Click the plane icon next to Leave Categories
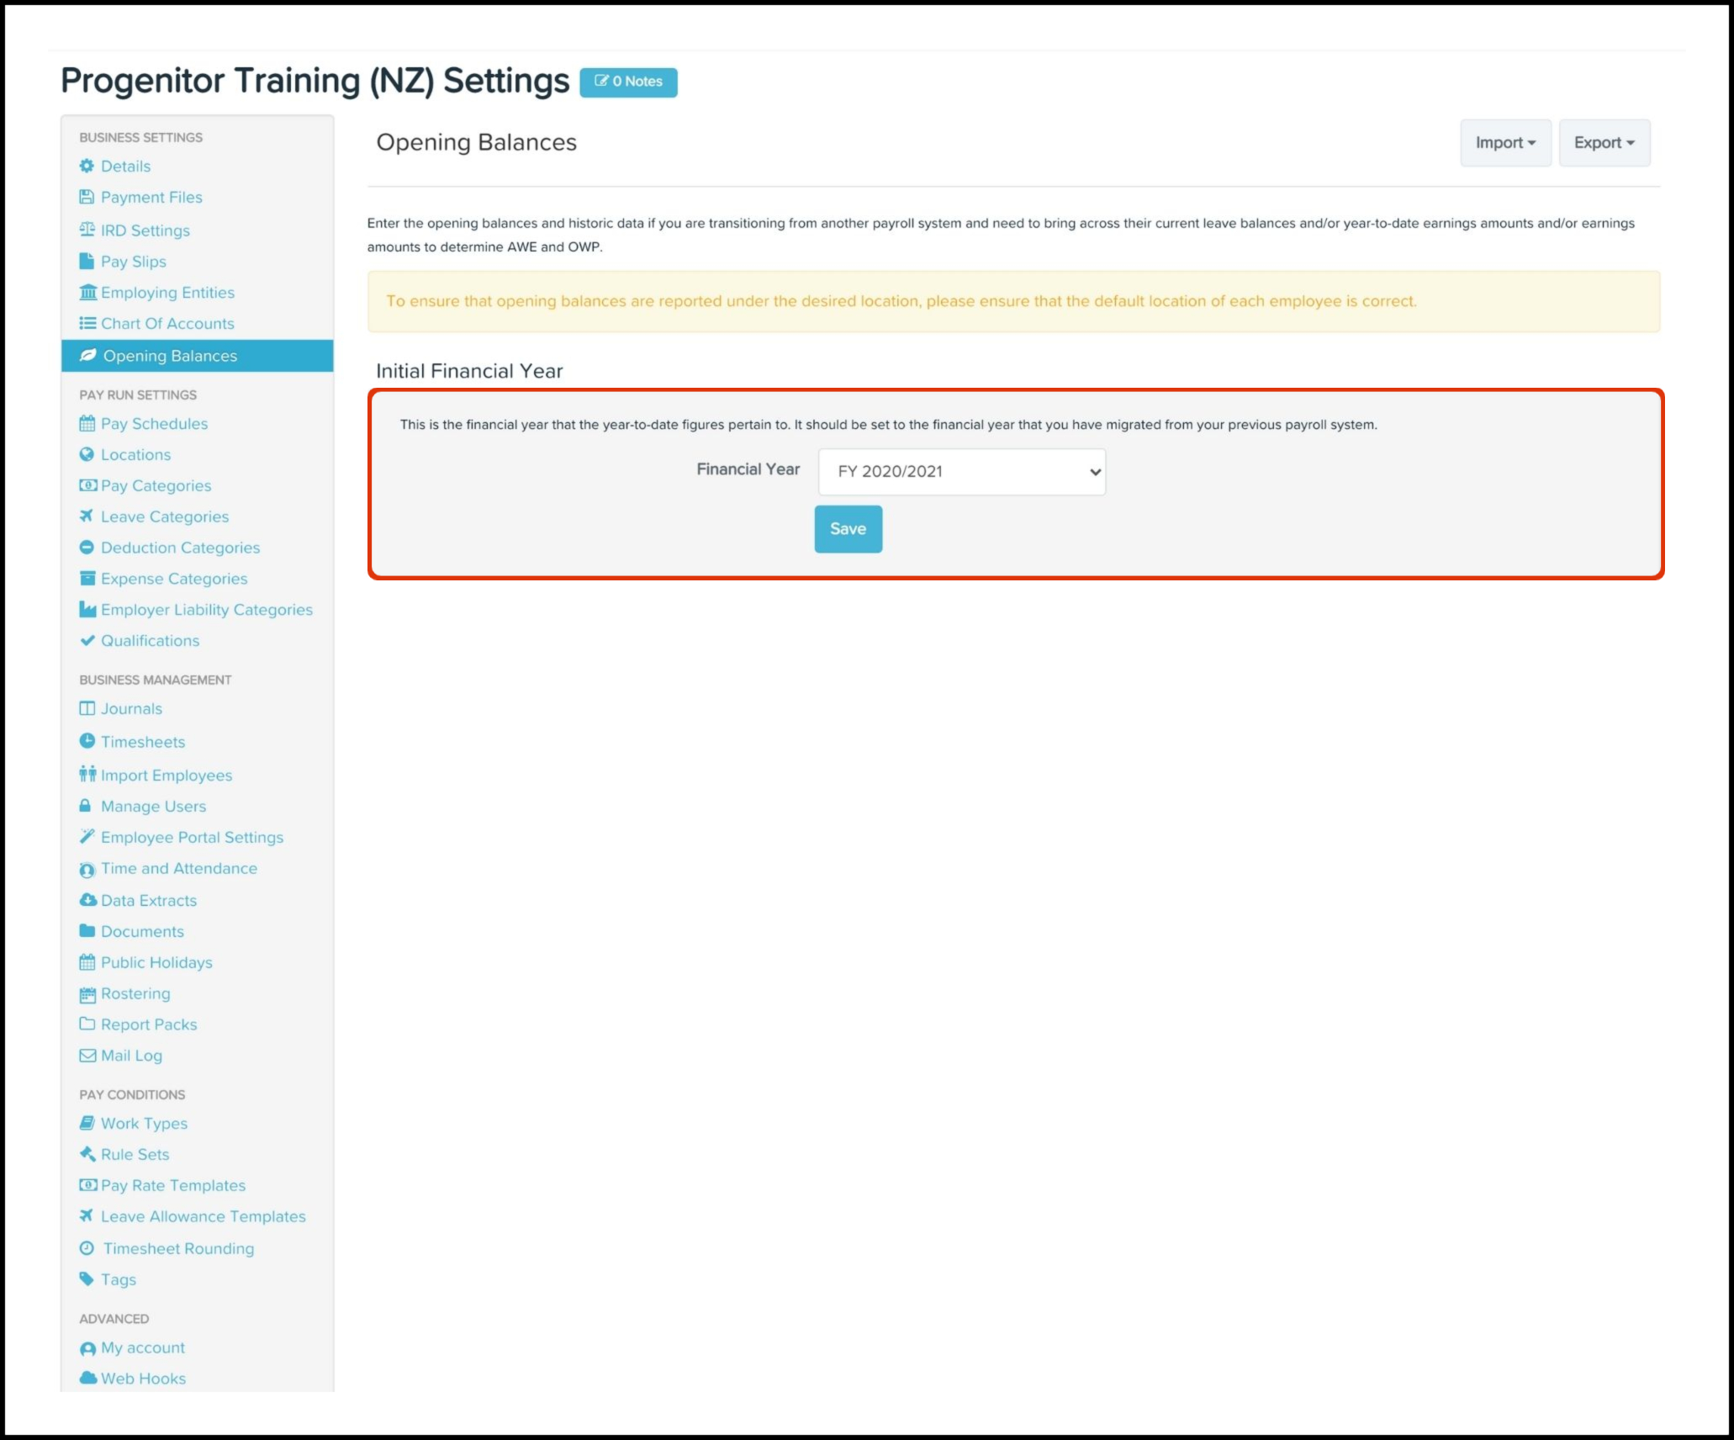 click(x=86, y=516)
